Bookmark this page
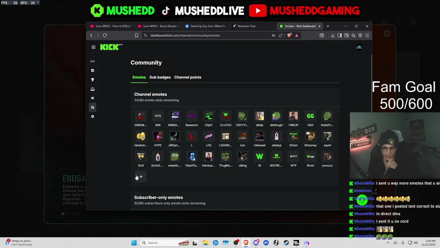 coord(136,35)
